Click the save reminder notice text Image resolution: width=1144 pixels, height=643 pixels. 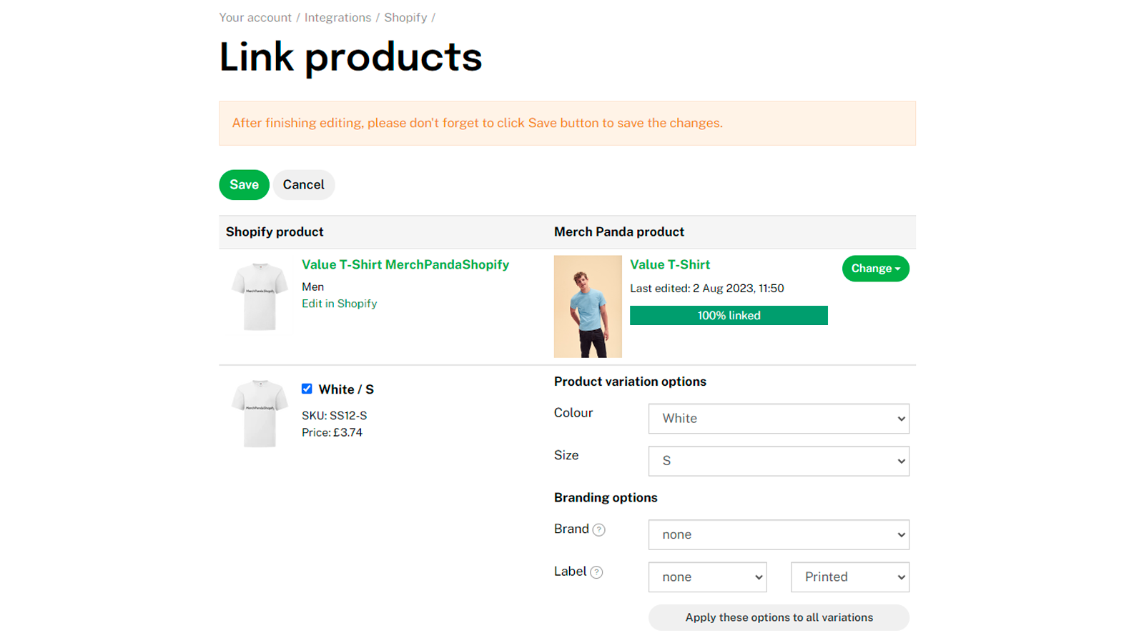point(478,123)
